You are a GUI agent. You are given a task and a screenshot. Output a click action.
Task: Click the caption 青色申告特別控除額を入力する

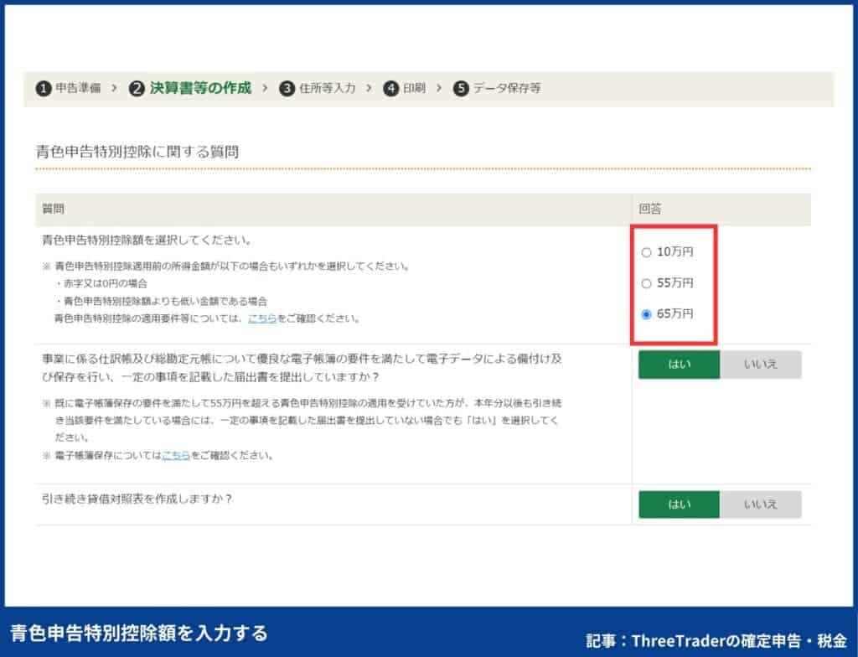[139, 634]
